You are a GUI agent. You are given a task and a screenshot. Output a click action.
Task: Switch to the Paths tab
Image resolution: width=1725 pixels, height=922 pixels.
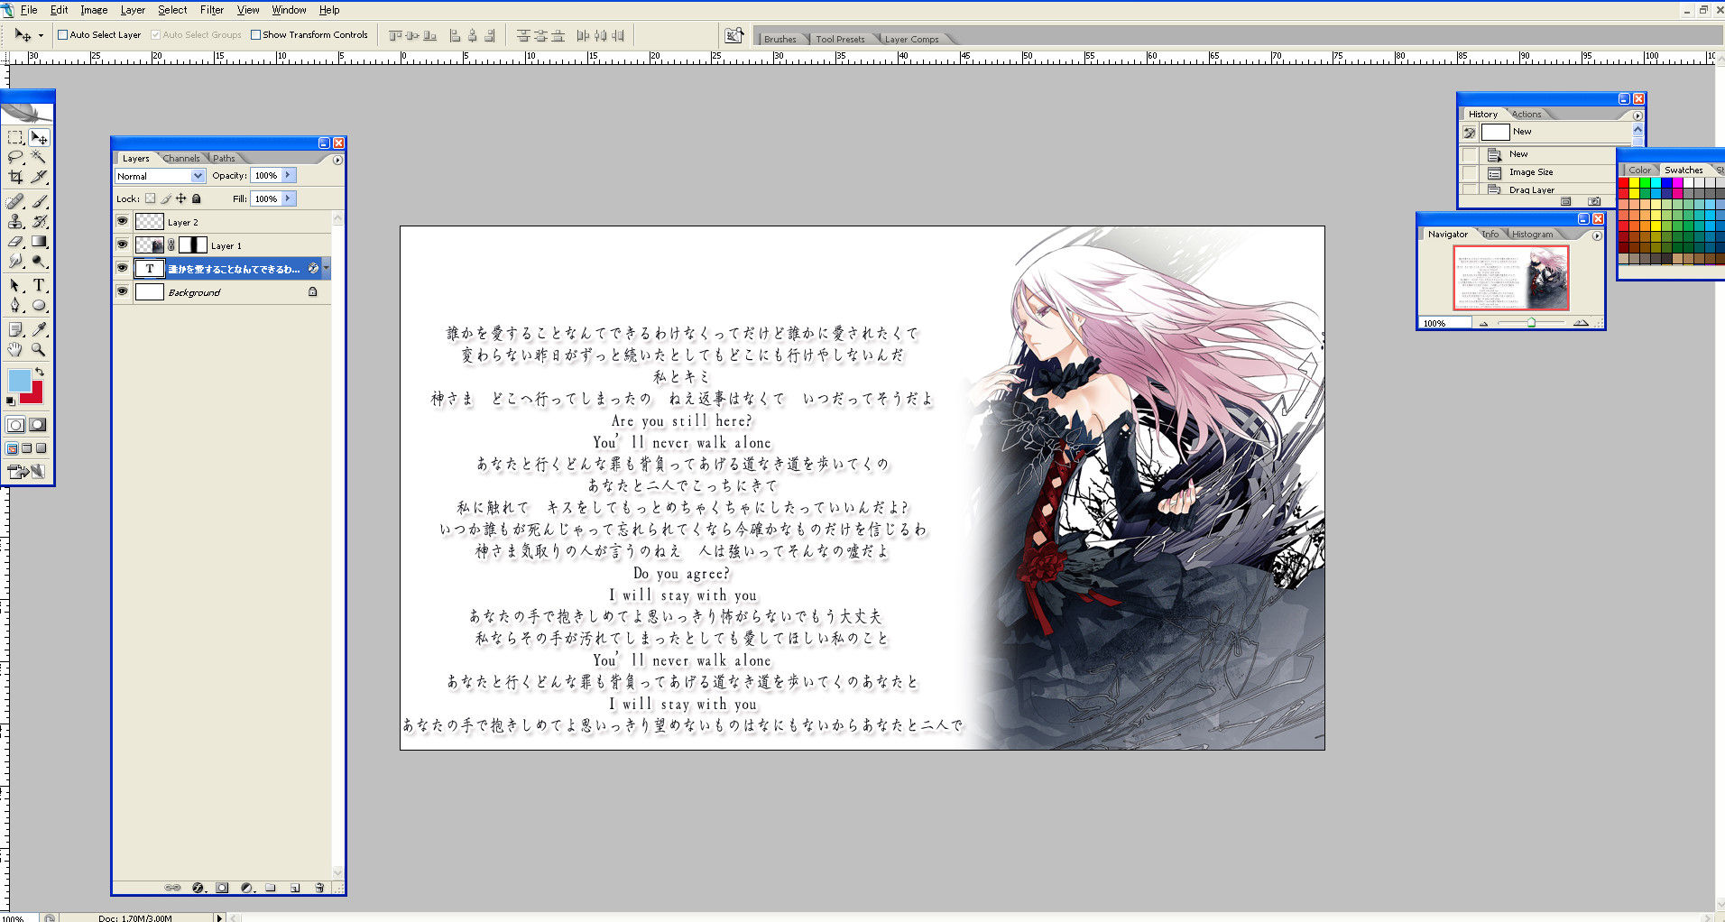(x=224, y=159)
